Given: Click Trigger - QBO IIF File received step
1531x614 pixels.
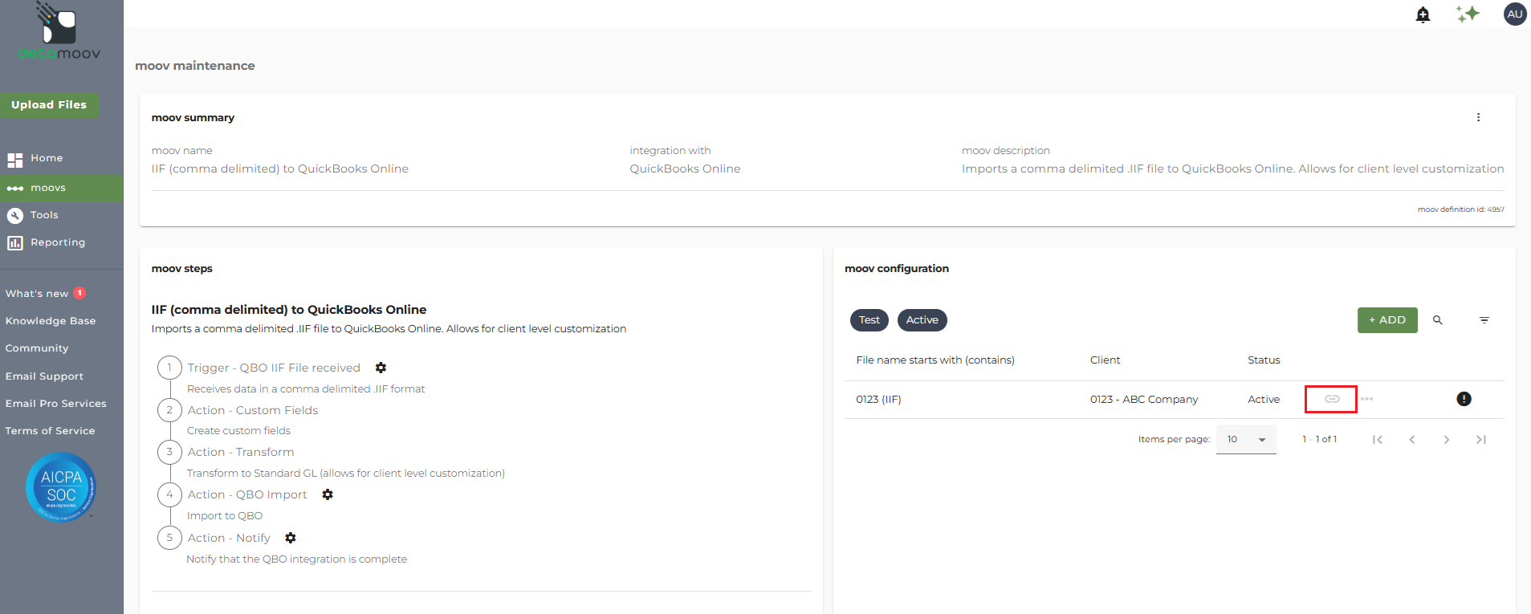Looking at the screenshot, I should pos(274,368).
